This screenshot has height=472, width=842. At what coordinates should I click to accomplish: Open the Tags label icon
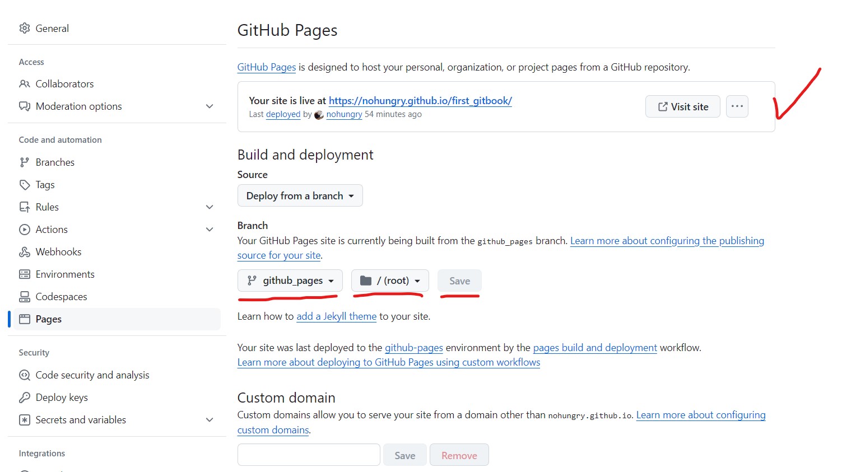click(25, 185)
